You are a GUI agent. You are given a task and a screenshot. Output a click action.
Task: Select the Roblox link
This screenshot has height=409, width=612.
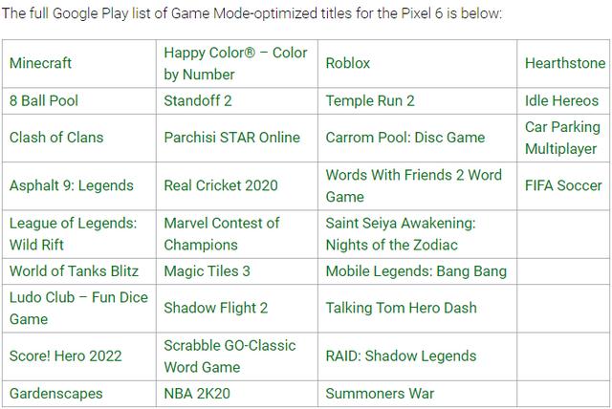pyautogui.click(x=347, y=63)
